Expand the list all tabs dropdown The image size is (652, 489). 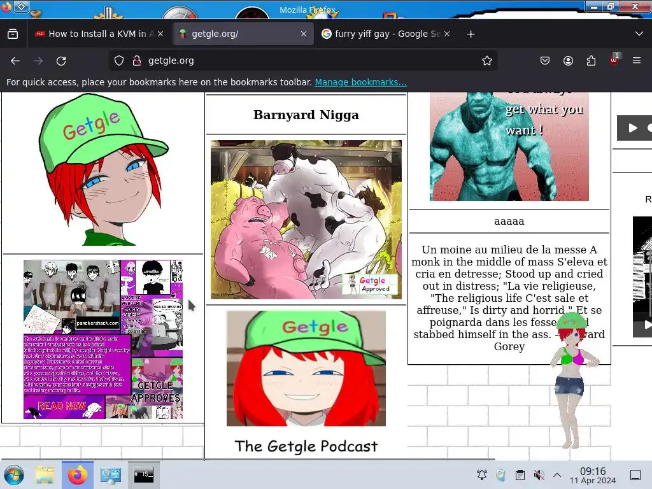pyautogui.click(x=639, y=34)
